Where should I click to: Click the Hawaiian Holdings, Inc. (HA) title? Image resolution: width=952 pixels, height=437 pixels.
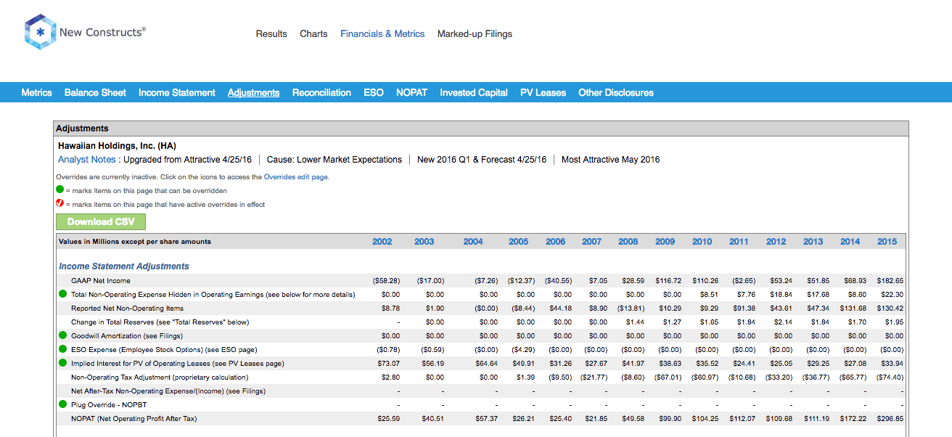[117, 146]
